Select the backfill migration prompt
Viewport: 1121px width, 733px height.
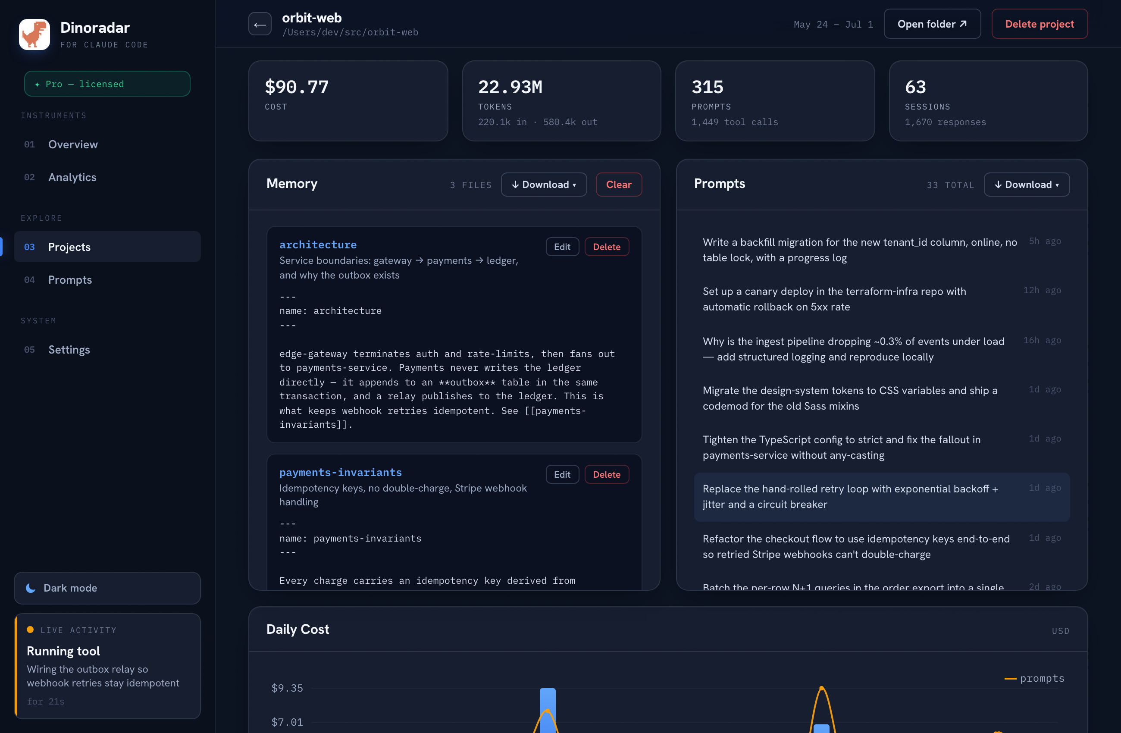pos(882,250)
